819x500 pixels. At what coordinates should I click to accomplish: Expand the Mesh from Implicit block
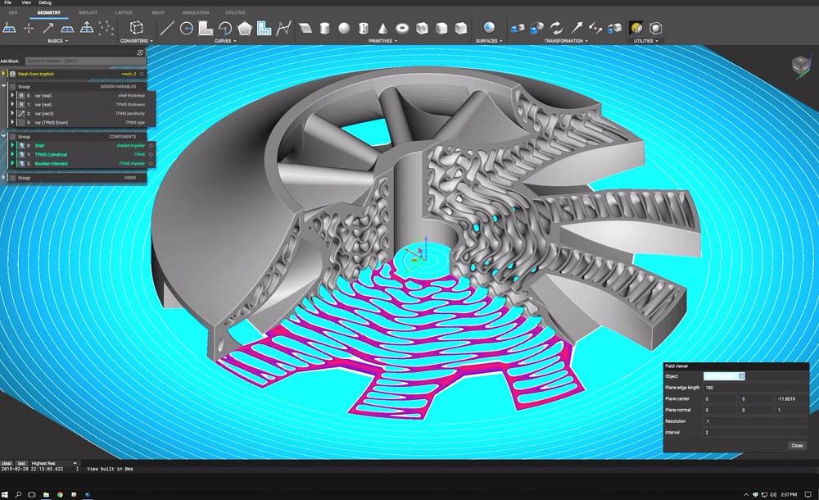pos(4,73)
